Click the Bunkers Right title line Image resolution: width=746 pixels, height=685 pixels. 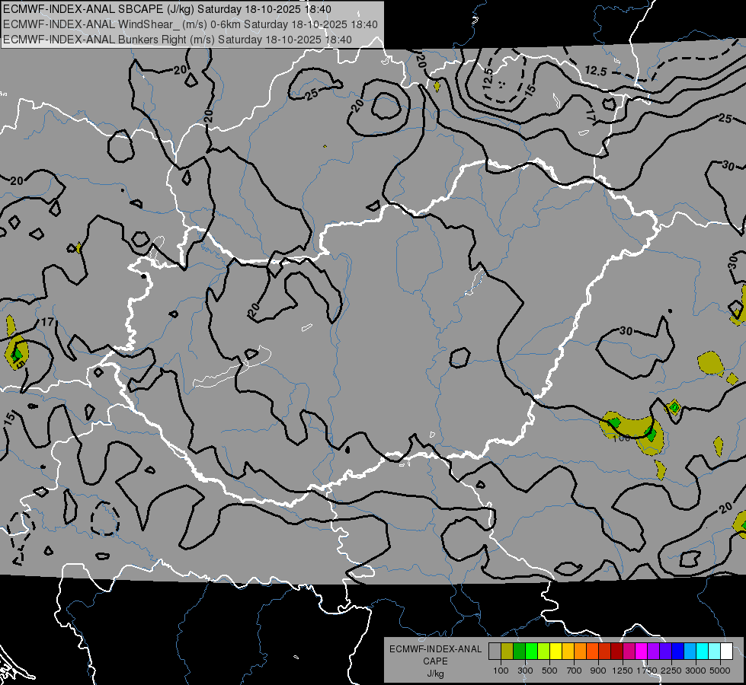(x=178, y=40)
